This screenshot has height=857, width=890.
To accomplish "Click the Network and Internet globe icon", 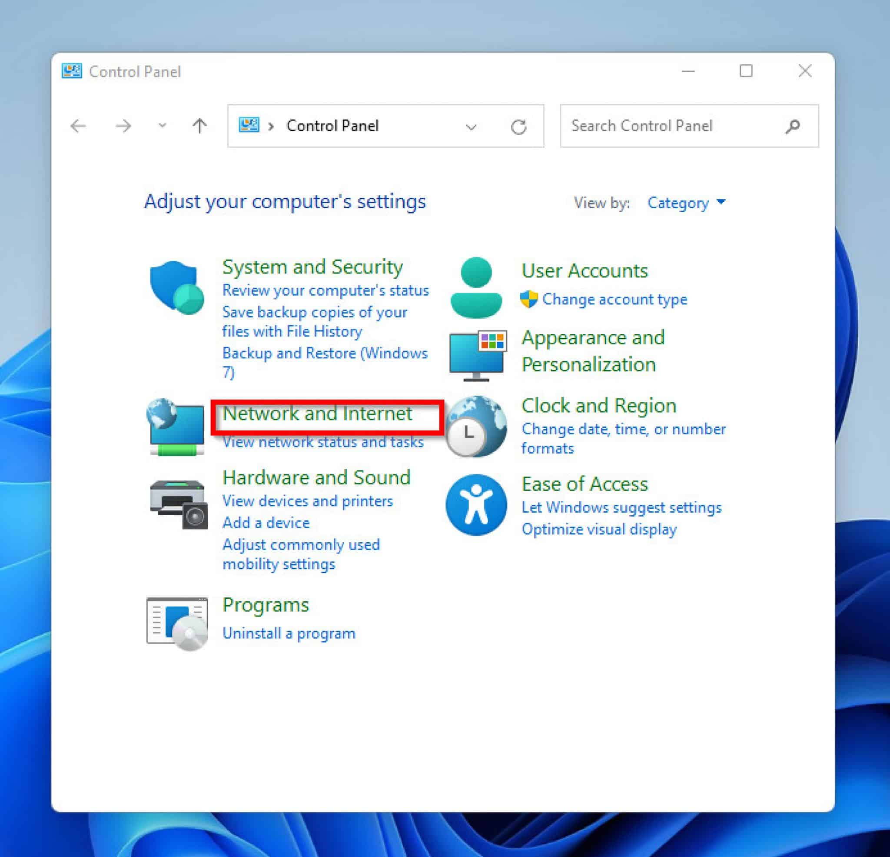I will pyautogui.click(x=175, y=426).
